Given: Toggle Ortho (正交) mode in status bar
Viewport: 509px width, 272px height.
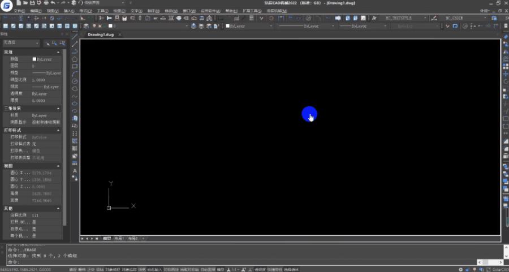Looking at the screenshot, I should point(90,270).
